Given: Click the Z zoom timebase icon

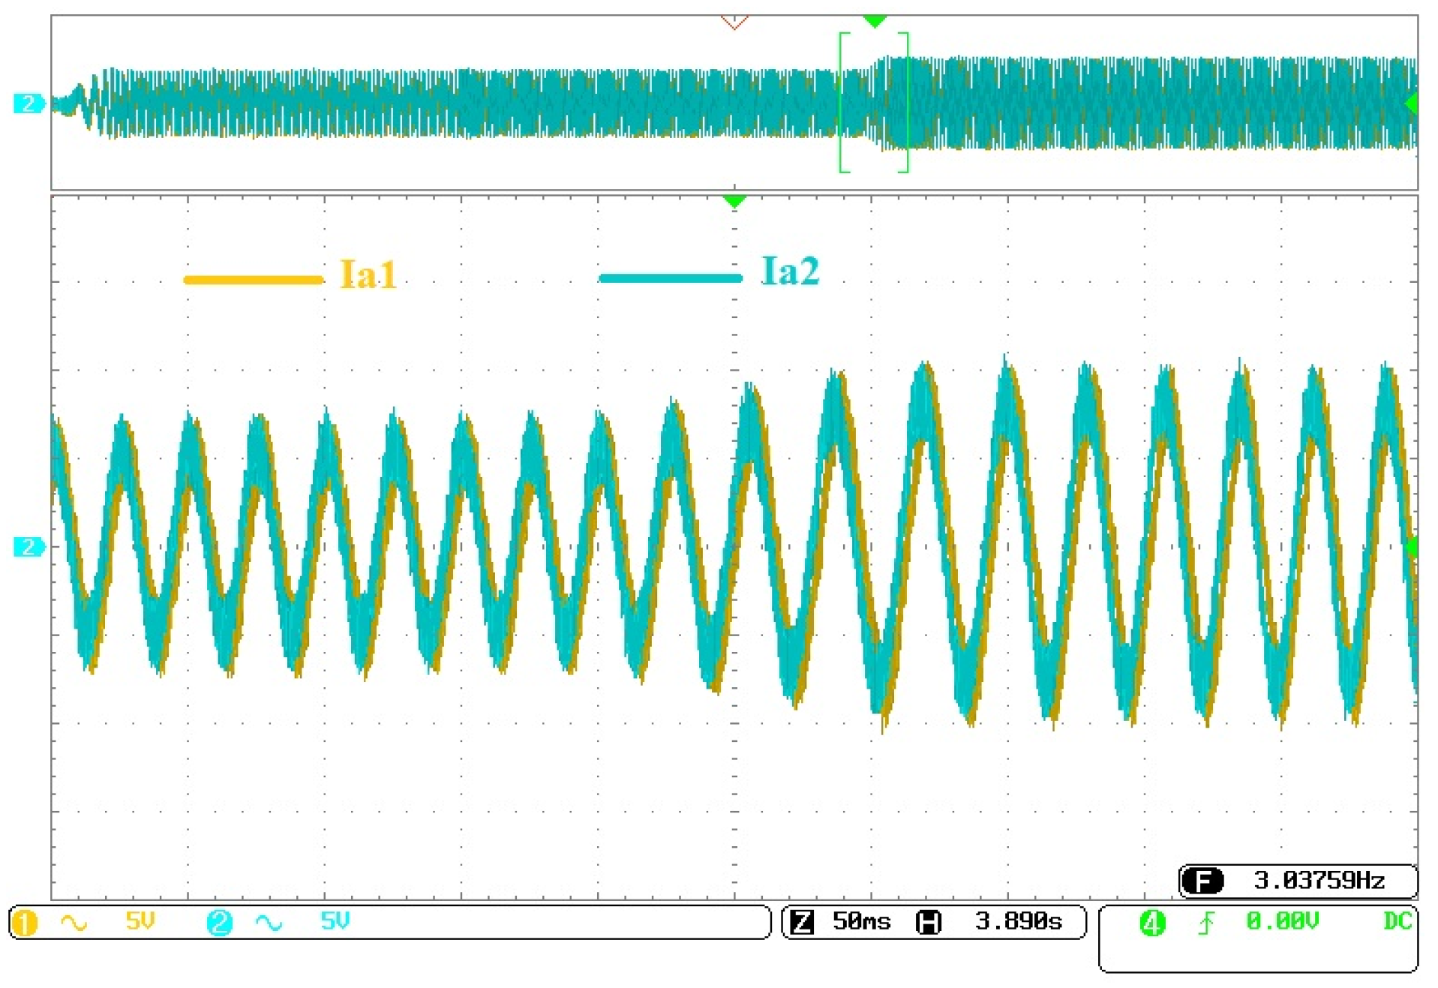Looking at the screenshot, I should pos(802,921).
